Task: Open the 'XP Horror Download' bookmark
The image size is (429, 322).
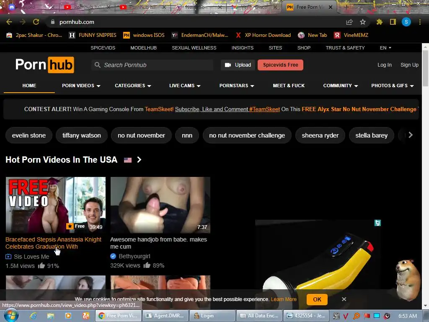Action: [x=263, y=35]
